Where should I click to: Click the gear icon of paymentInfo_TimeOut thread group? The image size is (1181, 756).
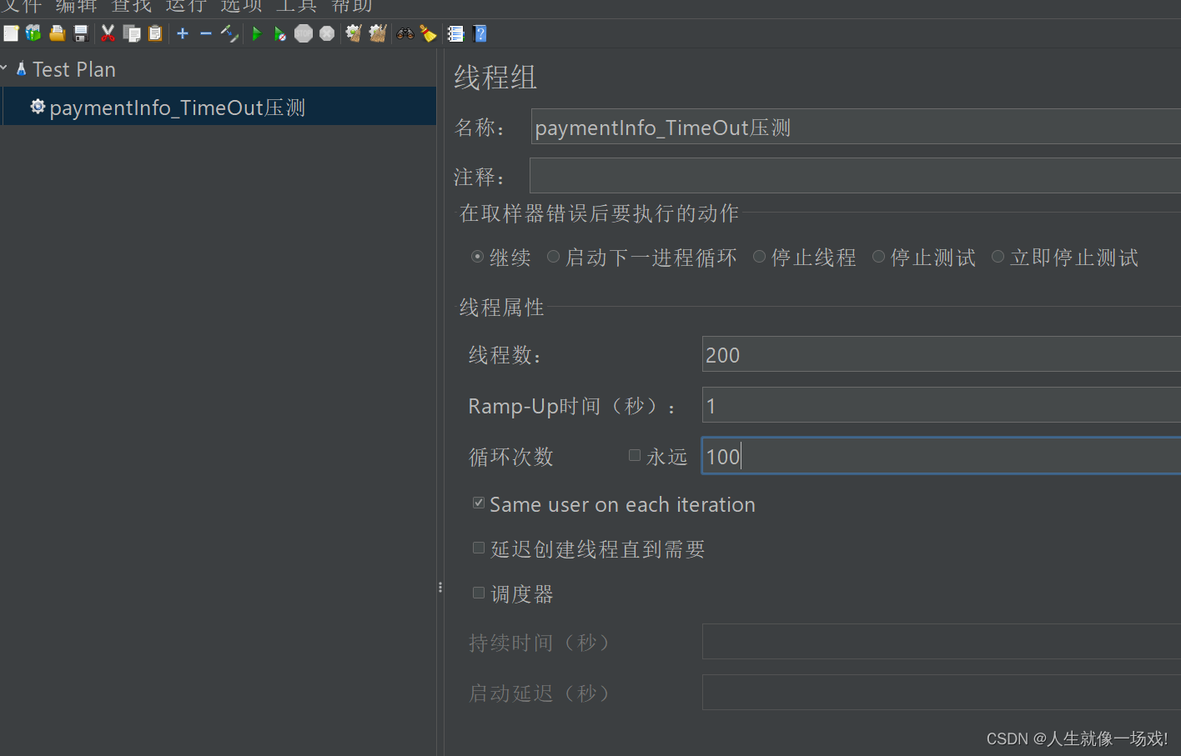[38, 107]
